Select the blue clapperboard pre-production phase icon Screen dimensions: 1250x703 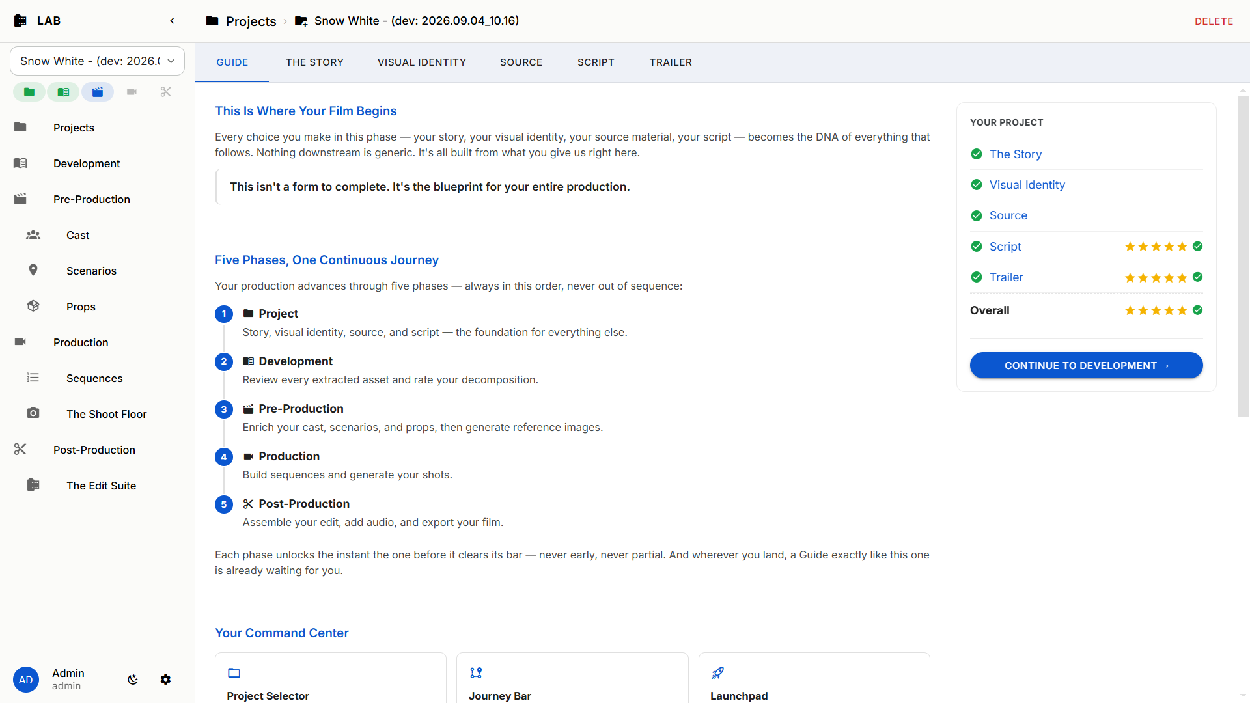[x=98, y=92]
